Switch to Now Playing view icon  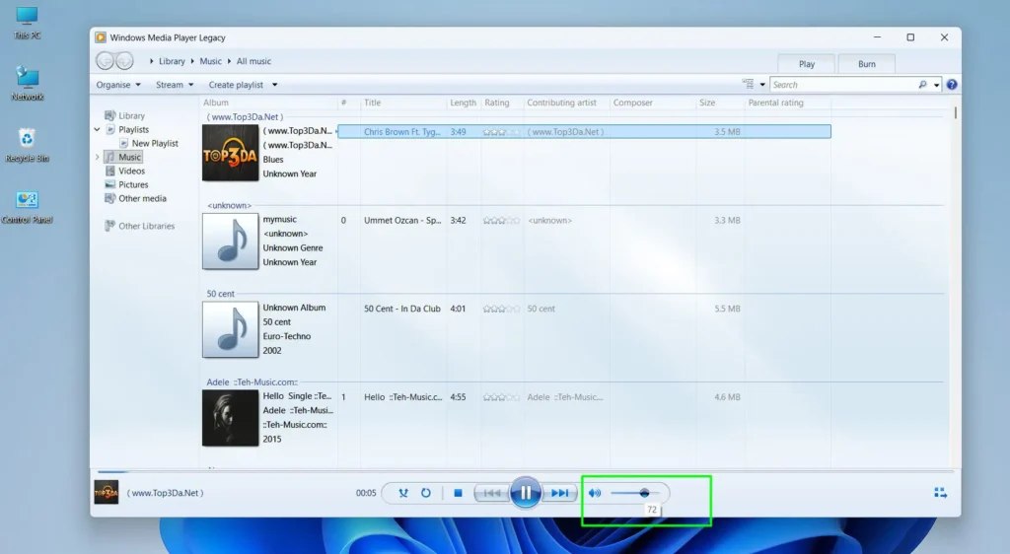(940, 493)
